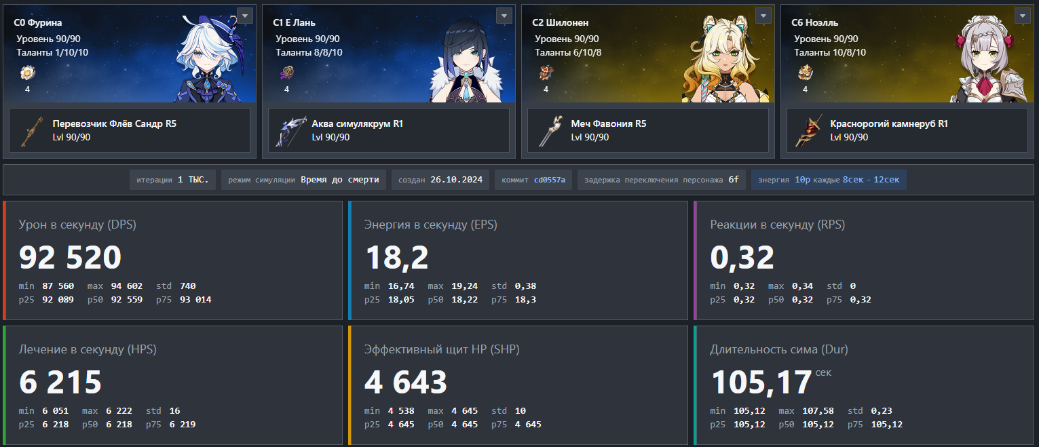Click the RPS value 0,32
The width and height of the screenshot is (1039, 447).
click(x=742, y=258)
